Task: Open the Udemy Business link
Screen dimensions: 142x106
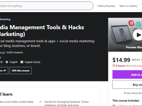Action: (106, 6)
